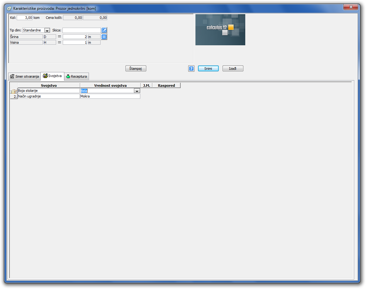366x289 pixels.
Task: Click the edit sketch icon beside Skica
Action: pyautogui.click(x=104, y=31)
